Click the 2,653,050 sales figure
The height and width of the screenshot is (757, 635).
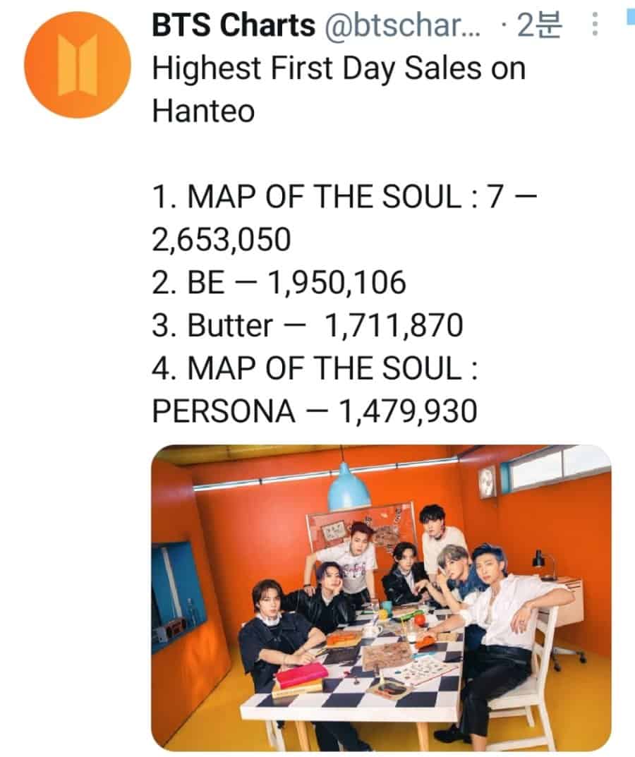click(x=221, y=241)
